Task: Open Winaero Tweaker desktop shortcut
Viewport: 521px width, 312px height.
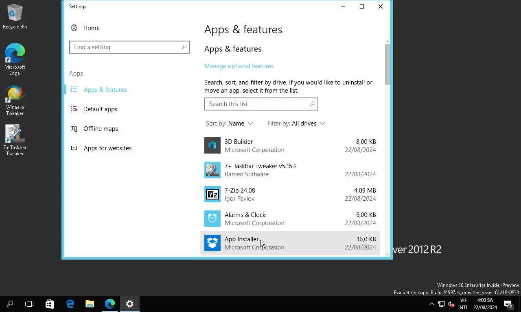Action: 15,100
